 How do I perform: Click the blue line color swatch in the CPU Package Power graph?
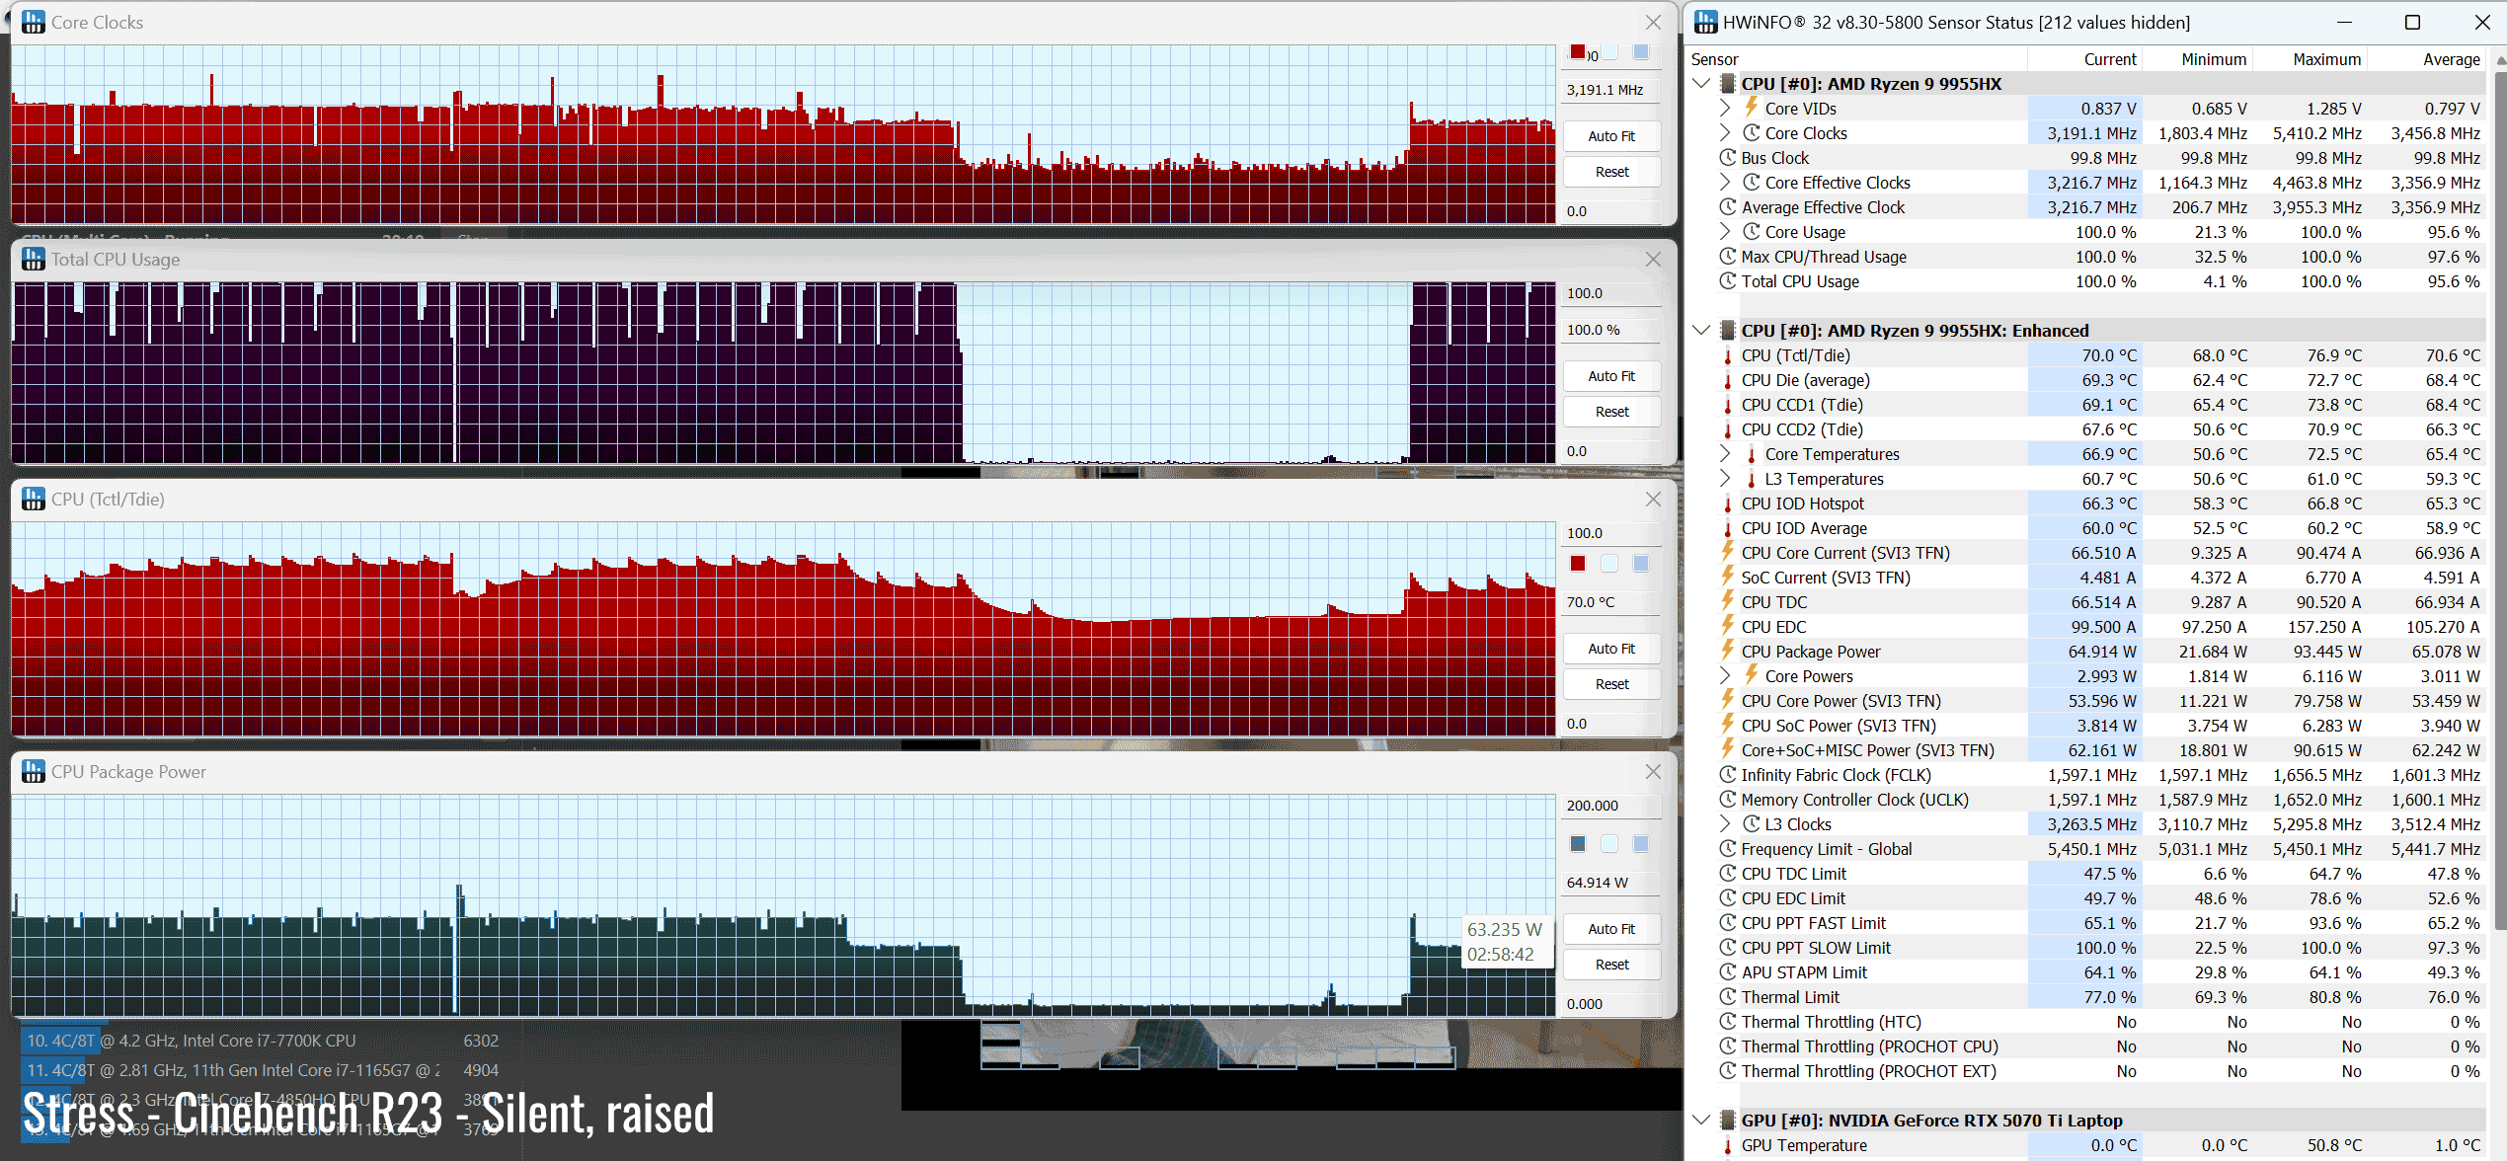pos(1578,844)
